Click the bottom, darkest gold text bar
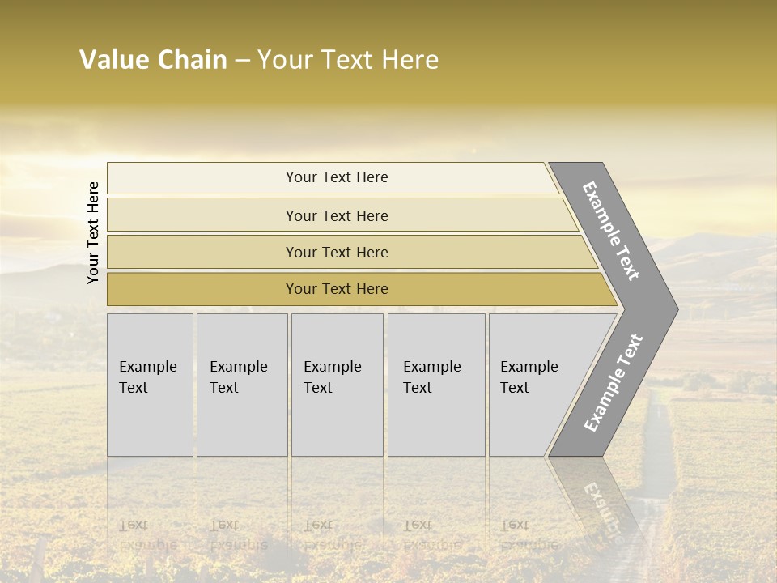Screen dimensions: 777x583 337,289
